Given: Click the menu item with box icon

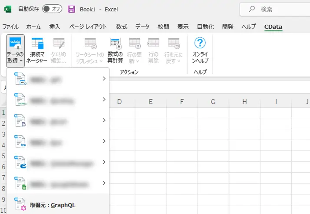Looking at the screenshot, I should tap(58, 141).
